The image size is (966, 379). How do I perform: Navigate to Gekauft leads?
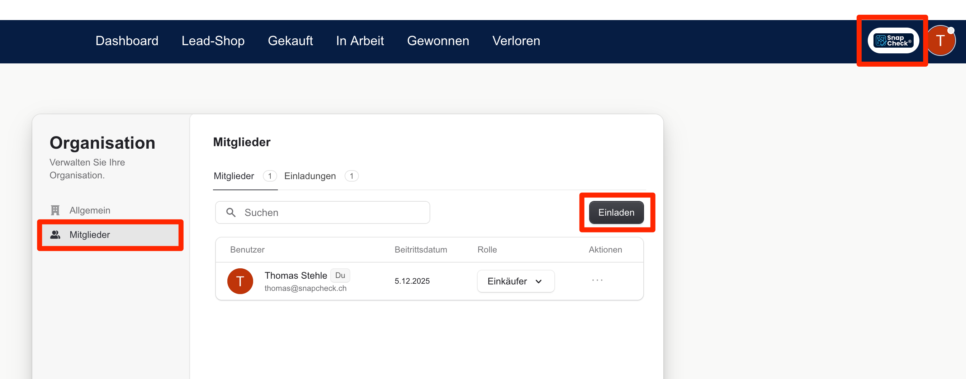point(290,41)
